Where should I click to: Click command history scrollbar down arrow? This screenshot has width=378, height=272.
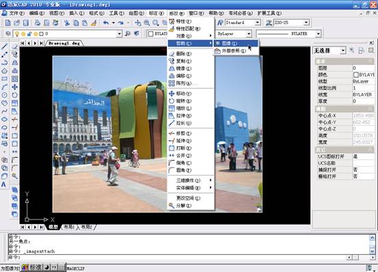(x=373, y=251)
